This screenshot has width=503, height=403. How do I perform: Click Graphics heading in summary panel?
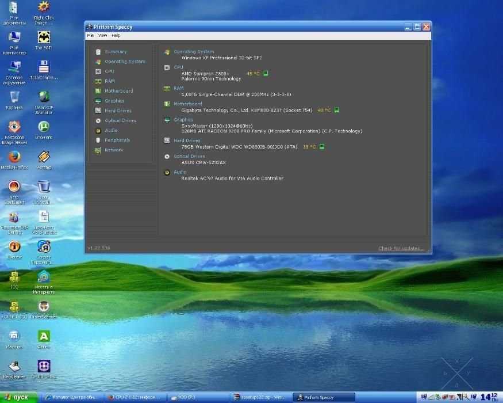183,120
